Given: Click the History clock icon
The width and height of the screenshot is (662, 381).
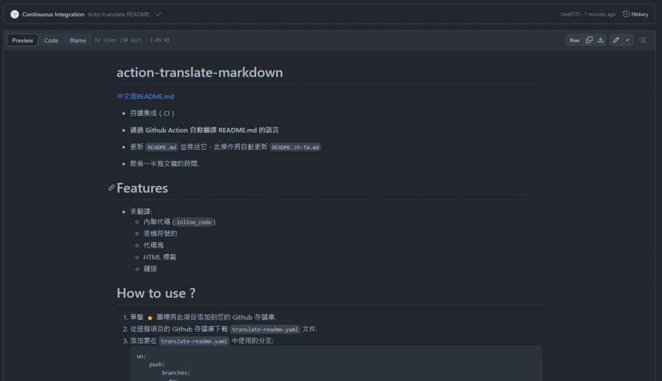Looking at the screenshot, I should pyautogui.click(x=626, y=14).
